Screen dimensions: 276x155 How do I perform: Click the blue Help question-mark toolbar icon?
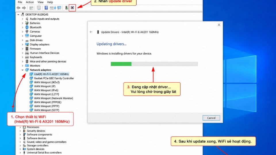[46, 8]
